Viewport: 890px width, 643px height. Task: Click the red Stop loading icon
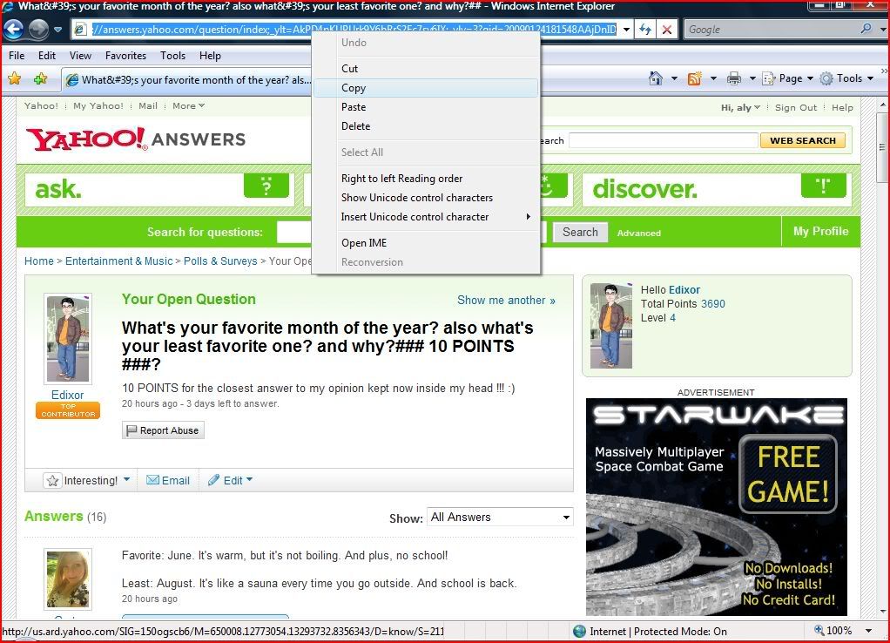click(x=667, y=30)
